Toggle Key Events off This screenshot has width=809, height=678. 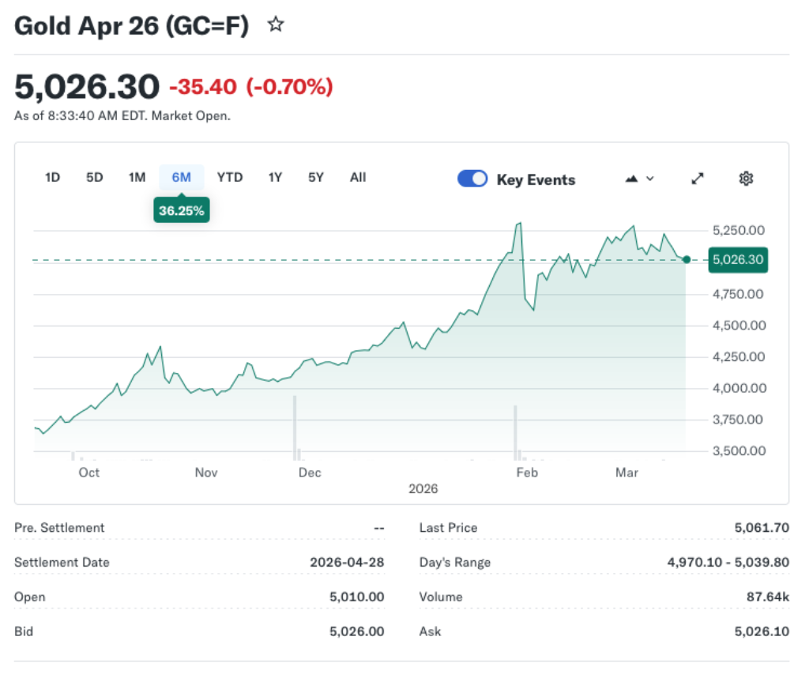[472, 179]
